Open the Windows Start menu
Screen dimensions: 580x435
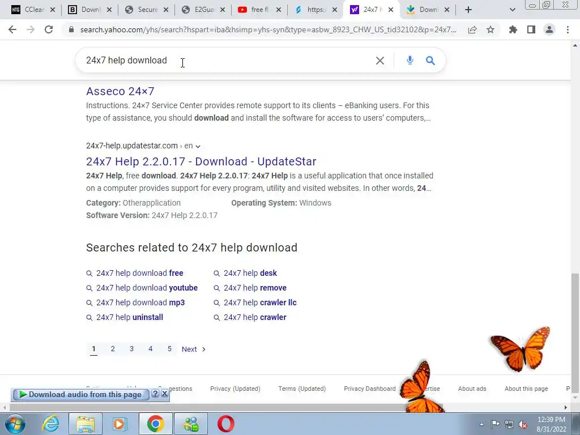click(x=15, y=424)
